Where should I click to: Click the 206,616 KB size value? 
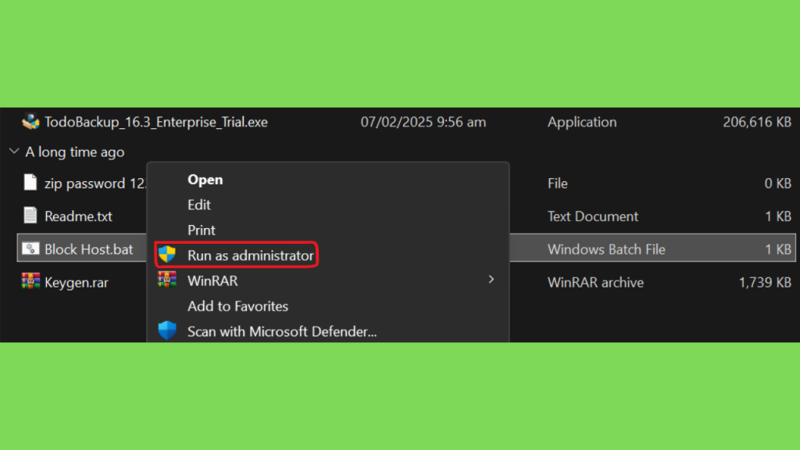pyautogui.click(x=757, y=122)
